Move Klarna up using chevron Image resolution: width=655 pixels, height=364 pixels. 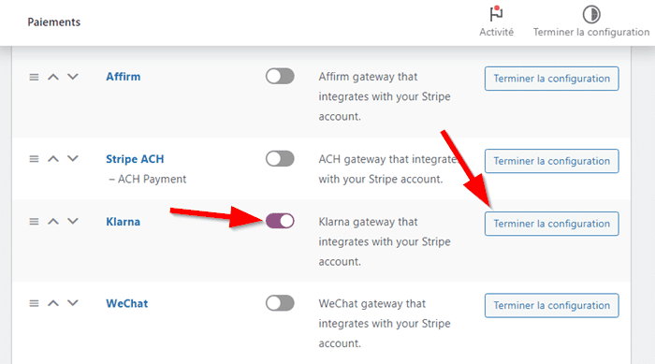pos(53,222)
